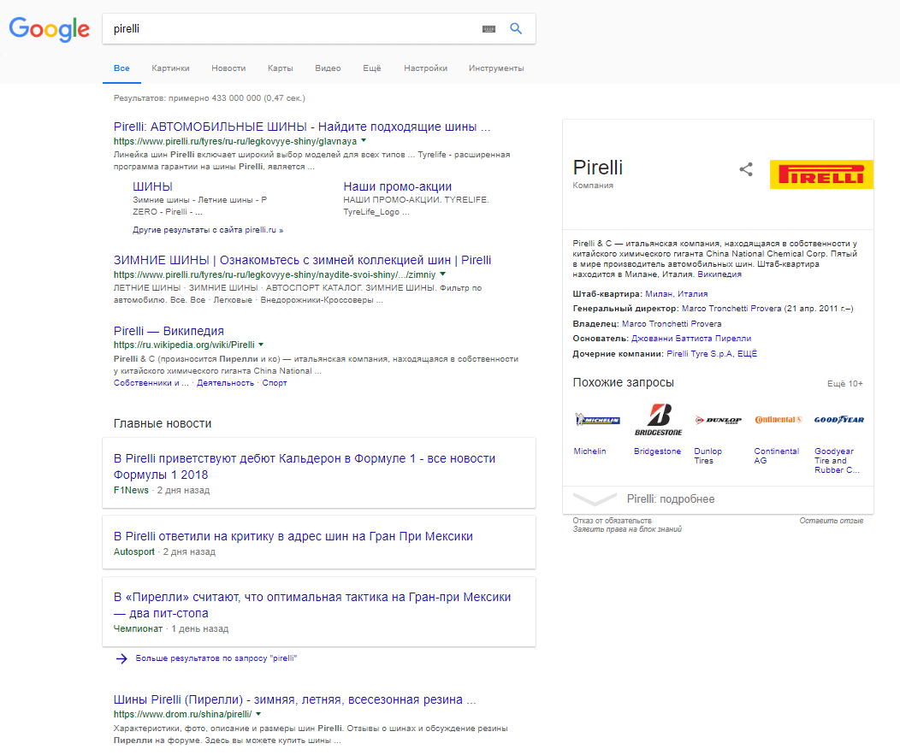Open news about Кальдерон debut in Formula 1

(305, 467)
